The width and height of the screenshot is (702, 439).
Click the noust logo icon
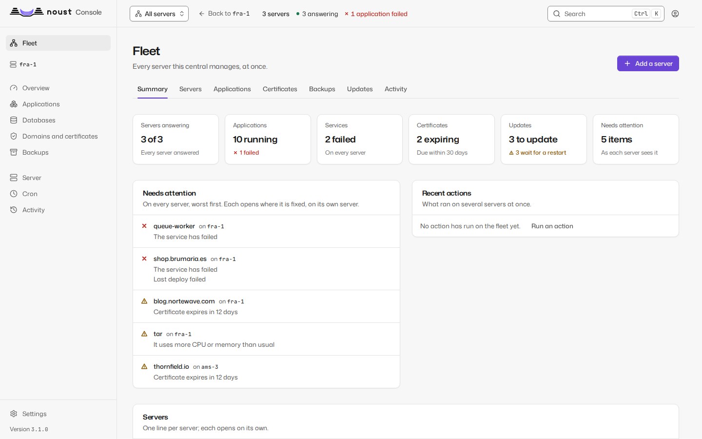[26, 12]
